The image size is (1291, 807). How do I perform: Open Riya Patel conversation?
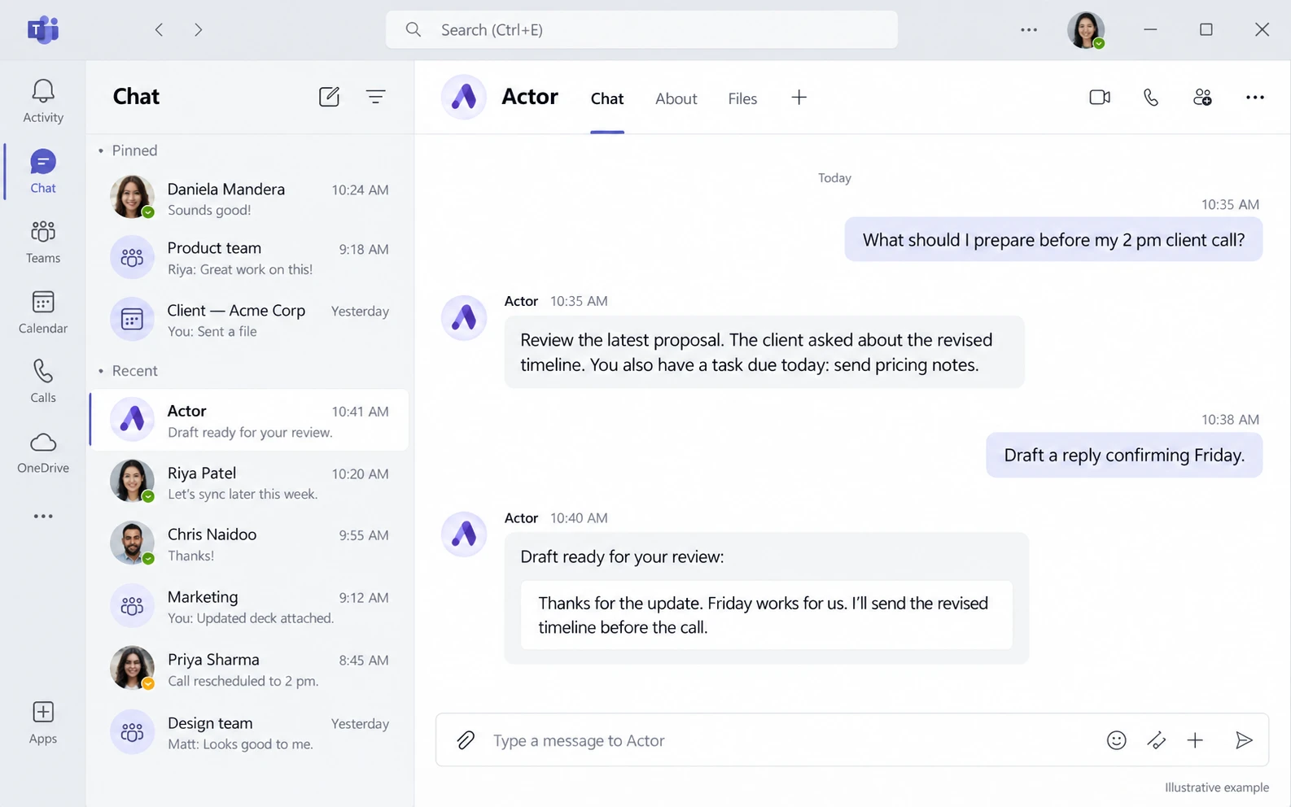click(249, 482)
